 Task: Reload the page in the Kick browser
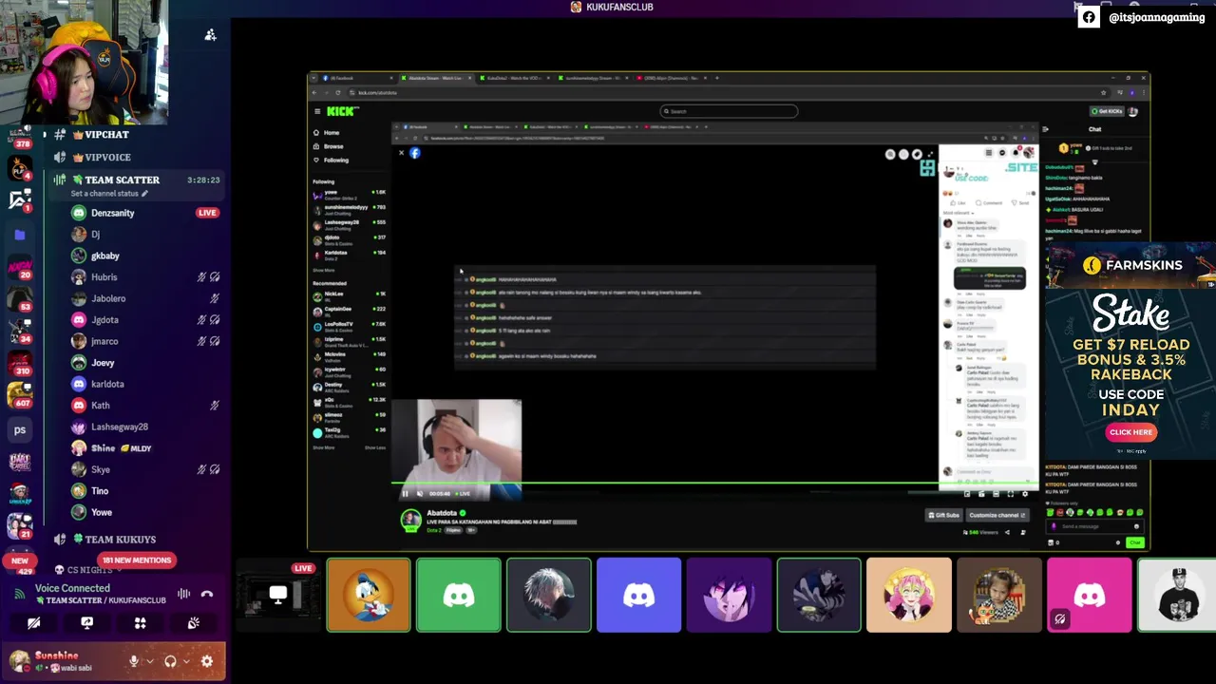tap(337, 92)
